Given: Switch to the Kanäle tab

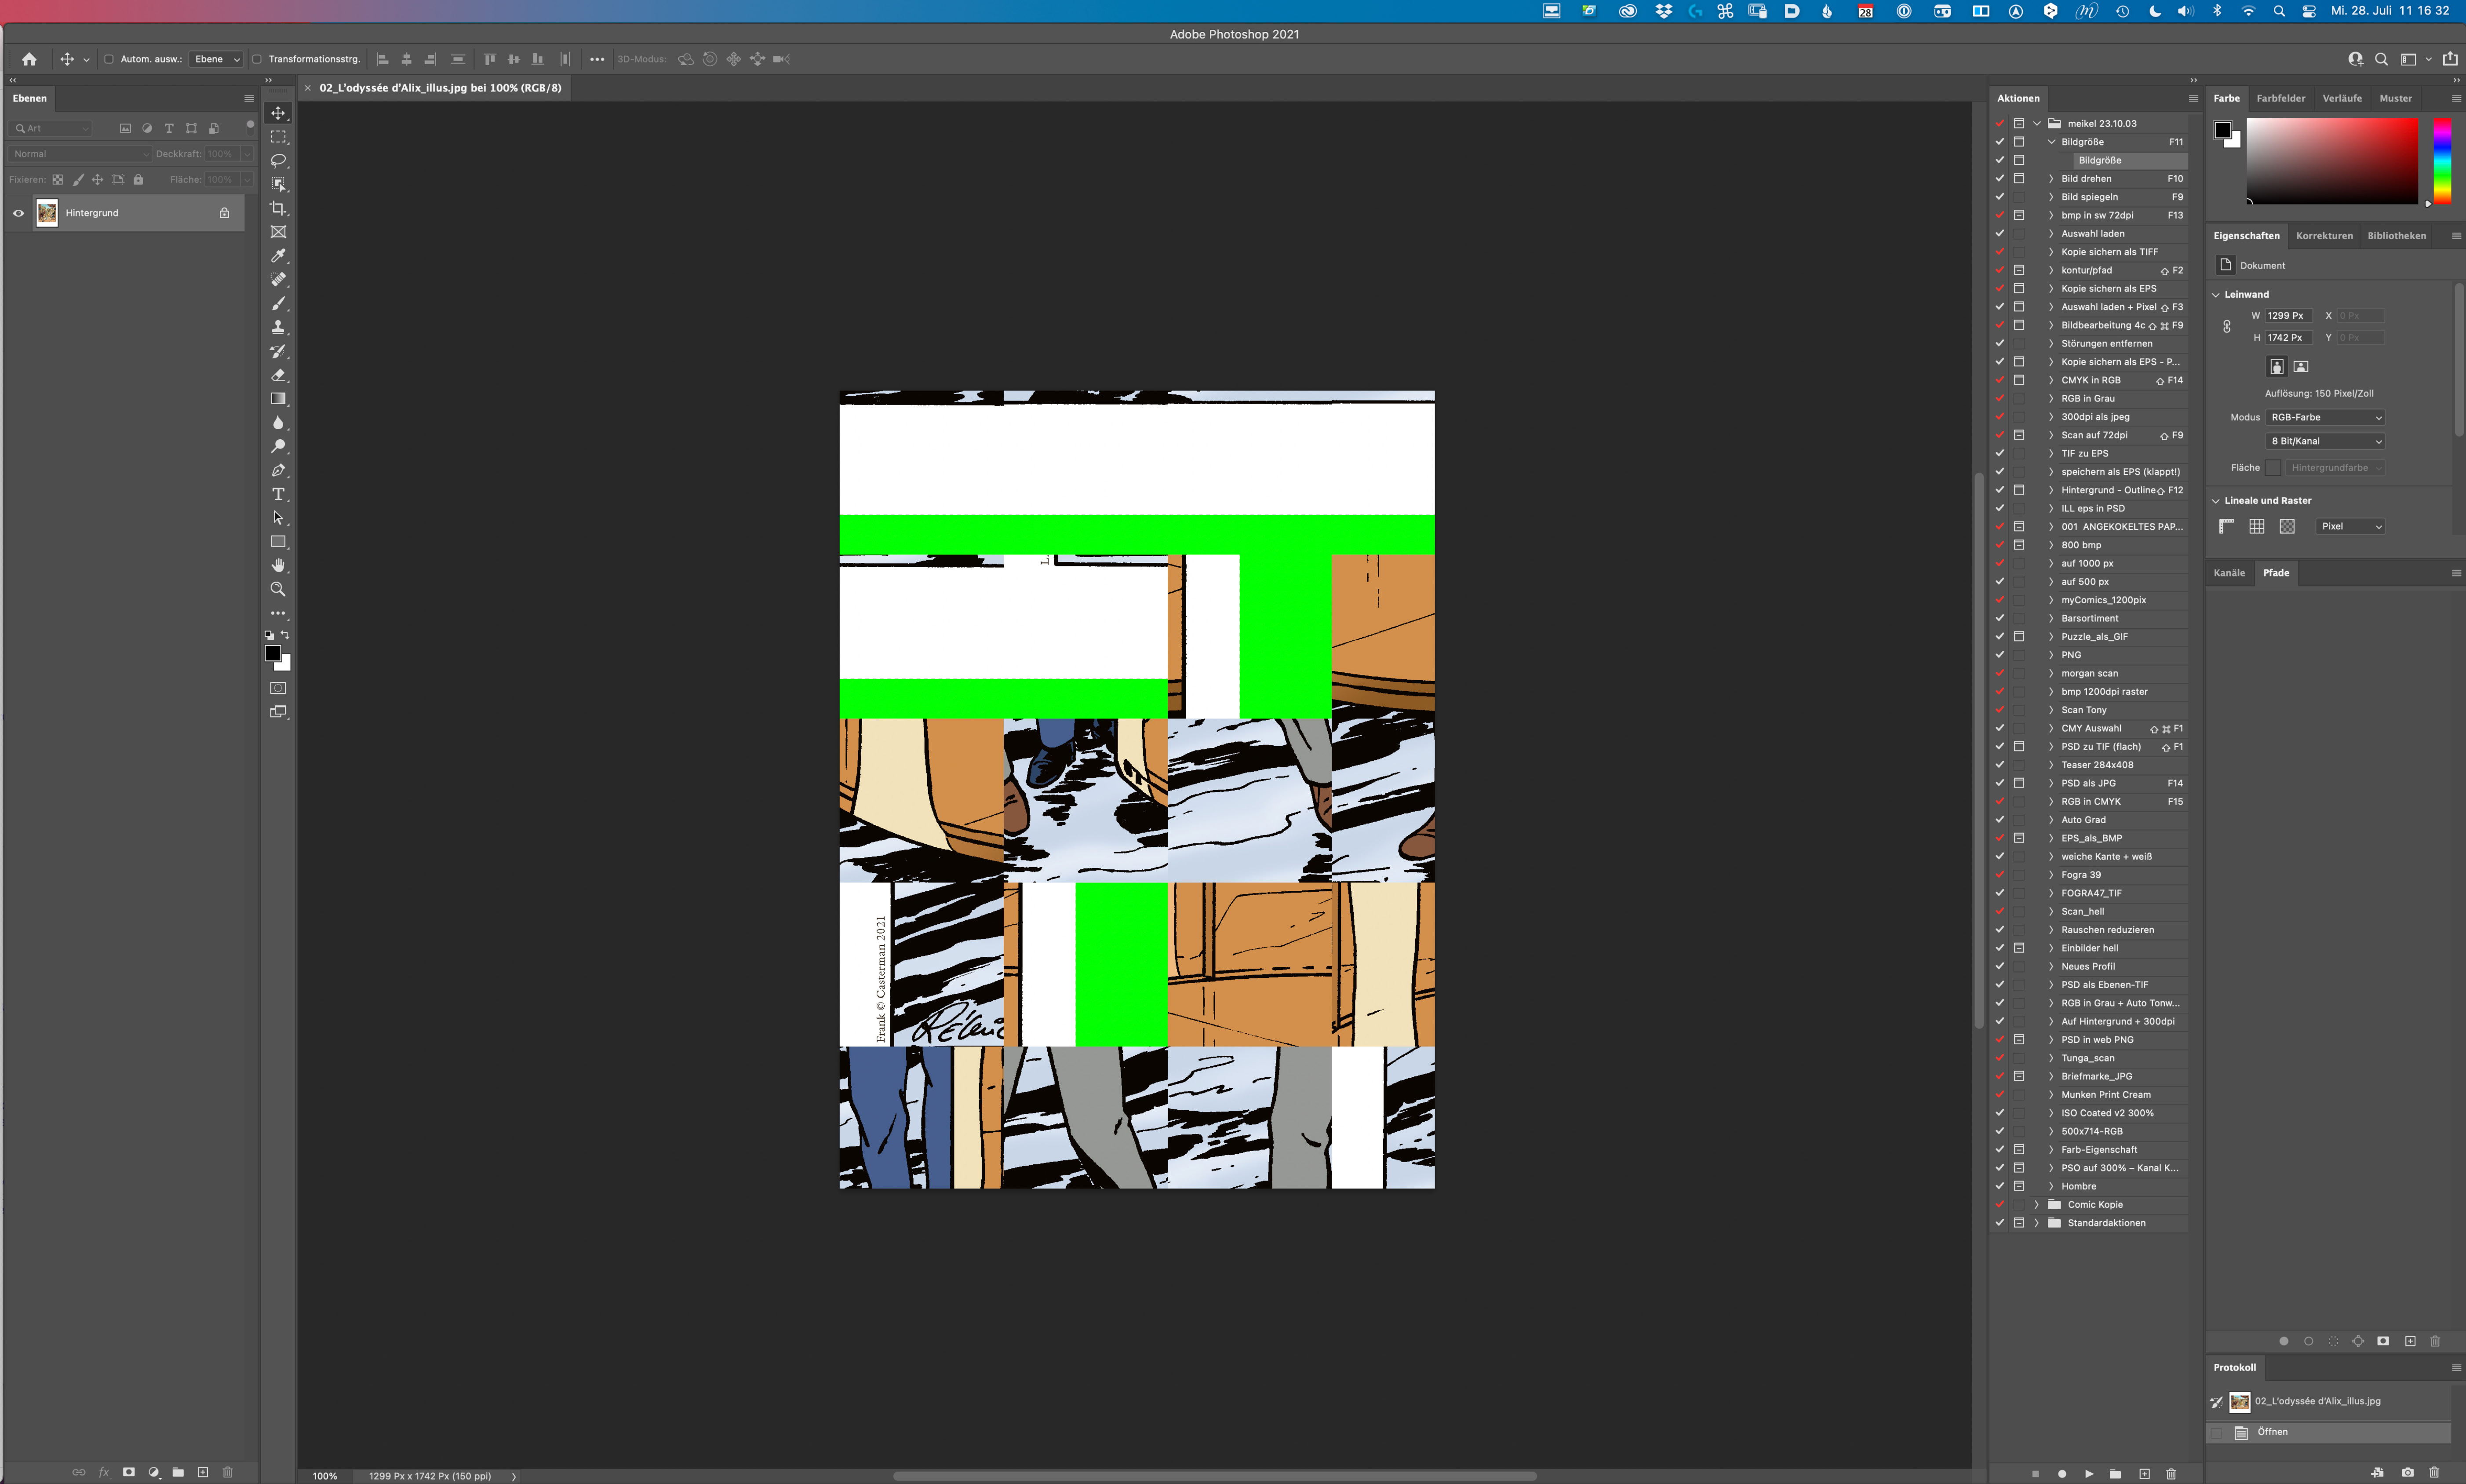Looking at the screenshot, I should point(2228,573).
